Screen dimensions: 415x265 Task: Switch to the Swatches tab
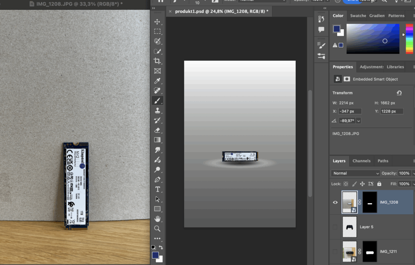pos(358,16)
